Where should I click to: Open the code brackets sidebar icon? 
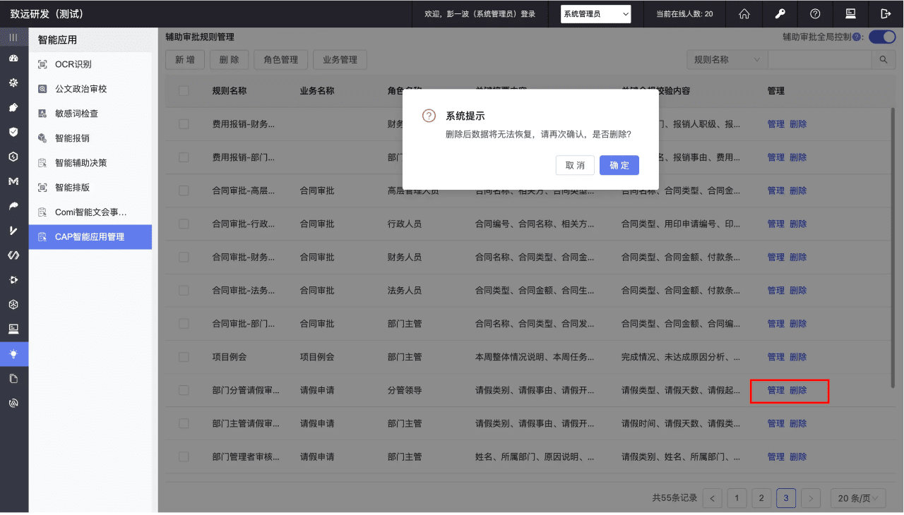pyautogui.click(x=13, y=255)
